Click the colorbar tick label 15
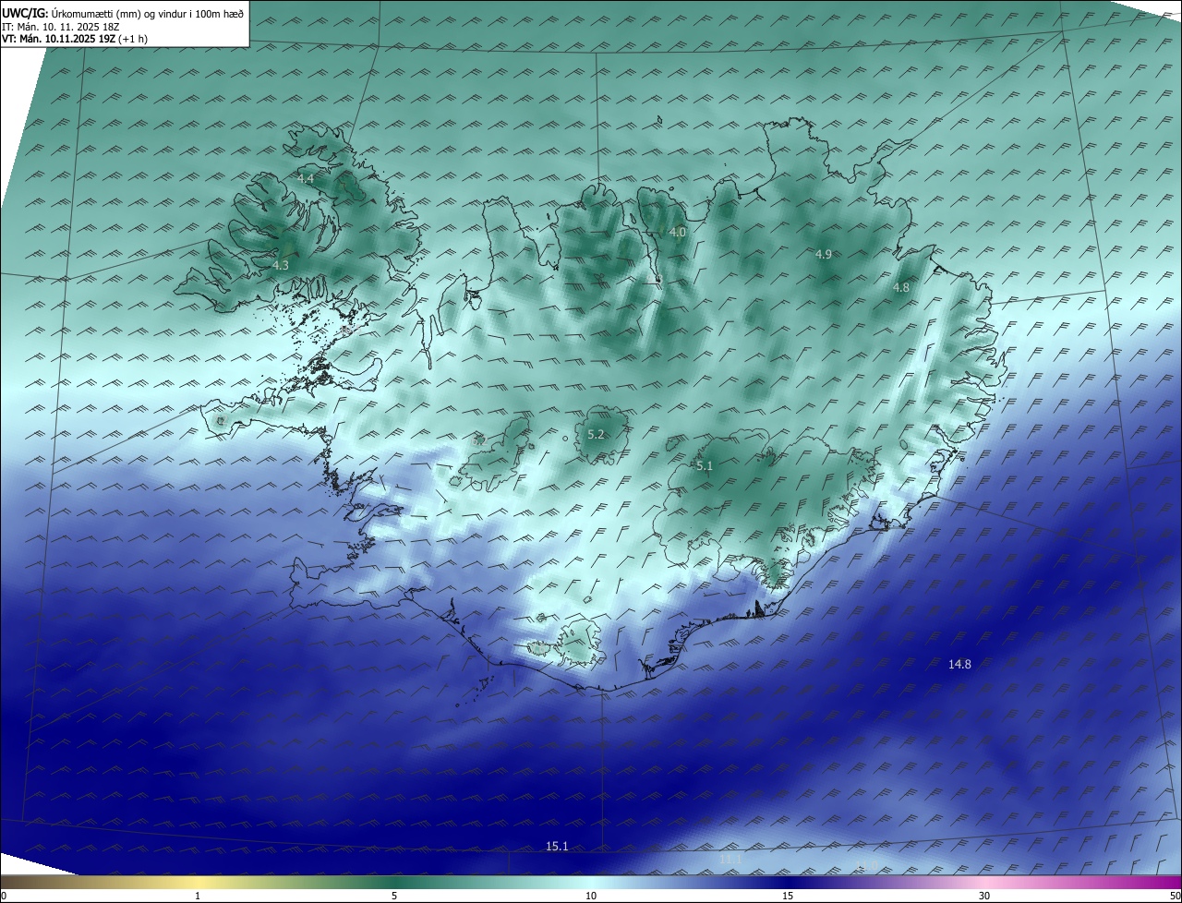This screenshot has height=903, width=1182. 788,897
